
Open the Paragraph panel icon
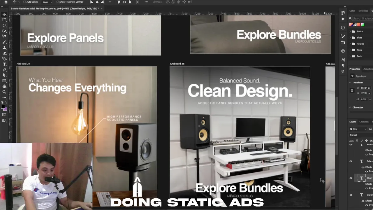[343, 66]
